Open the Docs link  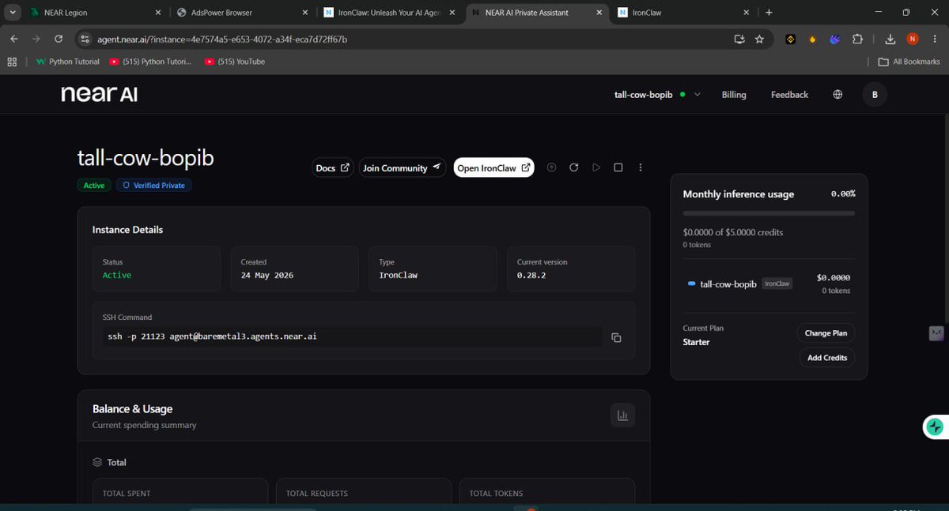tap(333, 167)
